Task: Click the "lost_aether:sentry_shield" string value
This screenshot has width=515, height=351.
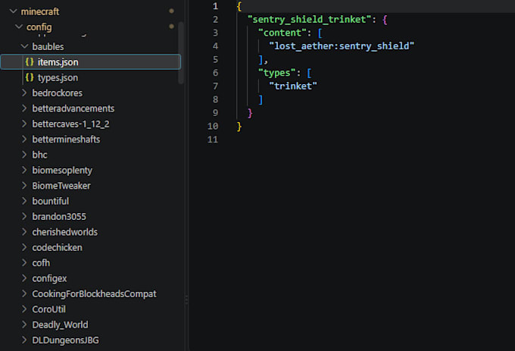Action: 342,46
